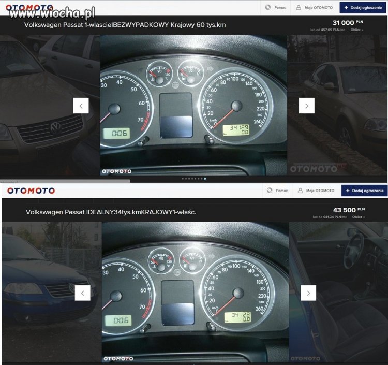The width and height of the screenshot is (388, 365).
Task: Click the dashboard photo in bottom listing
Action: [195, 292]
